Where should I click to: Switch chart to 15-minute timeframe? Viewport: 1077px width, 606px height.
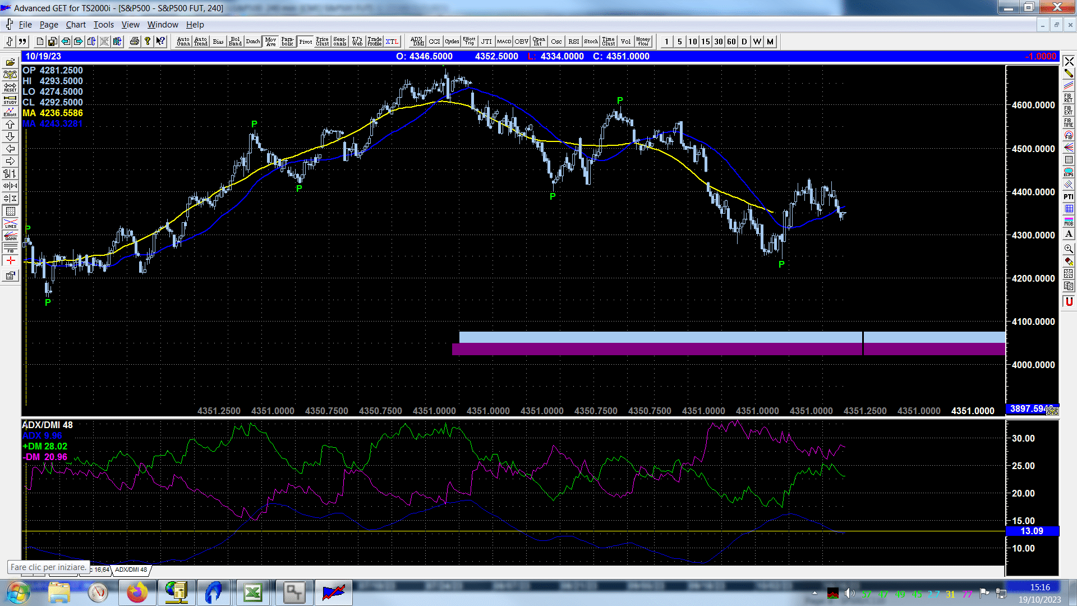coord(706,42)
